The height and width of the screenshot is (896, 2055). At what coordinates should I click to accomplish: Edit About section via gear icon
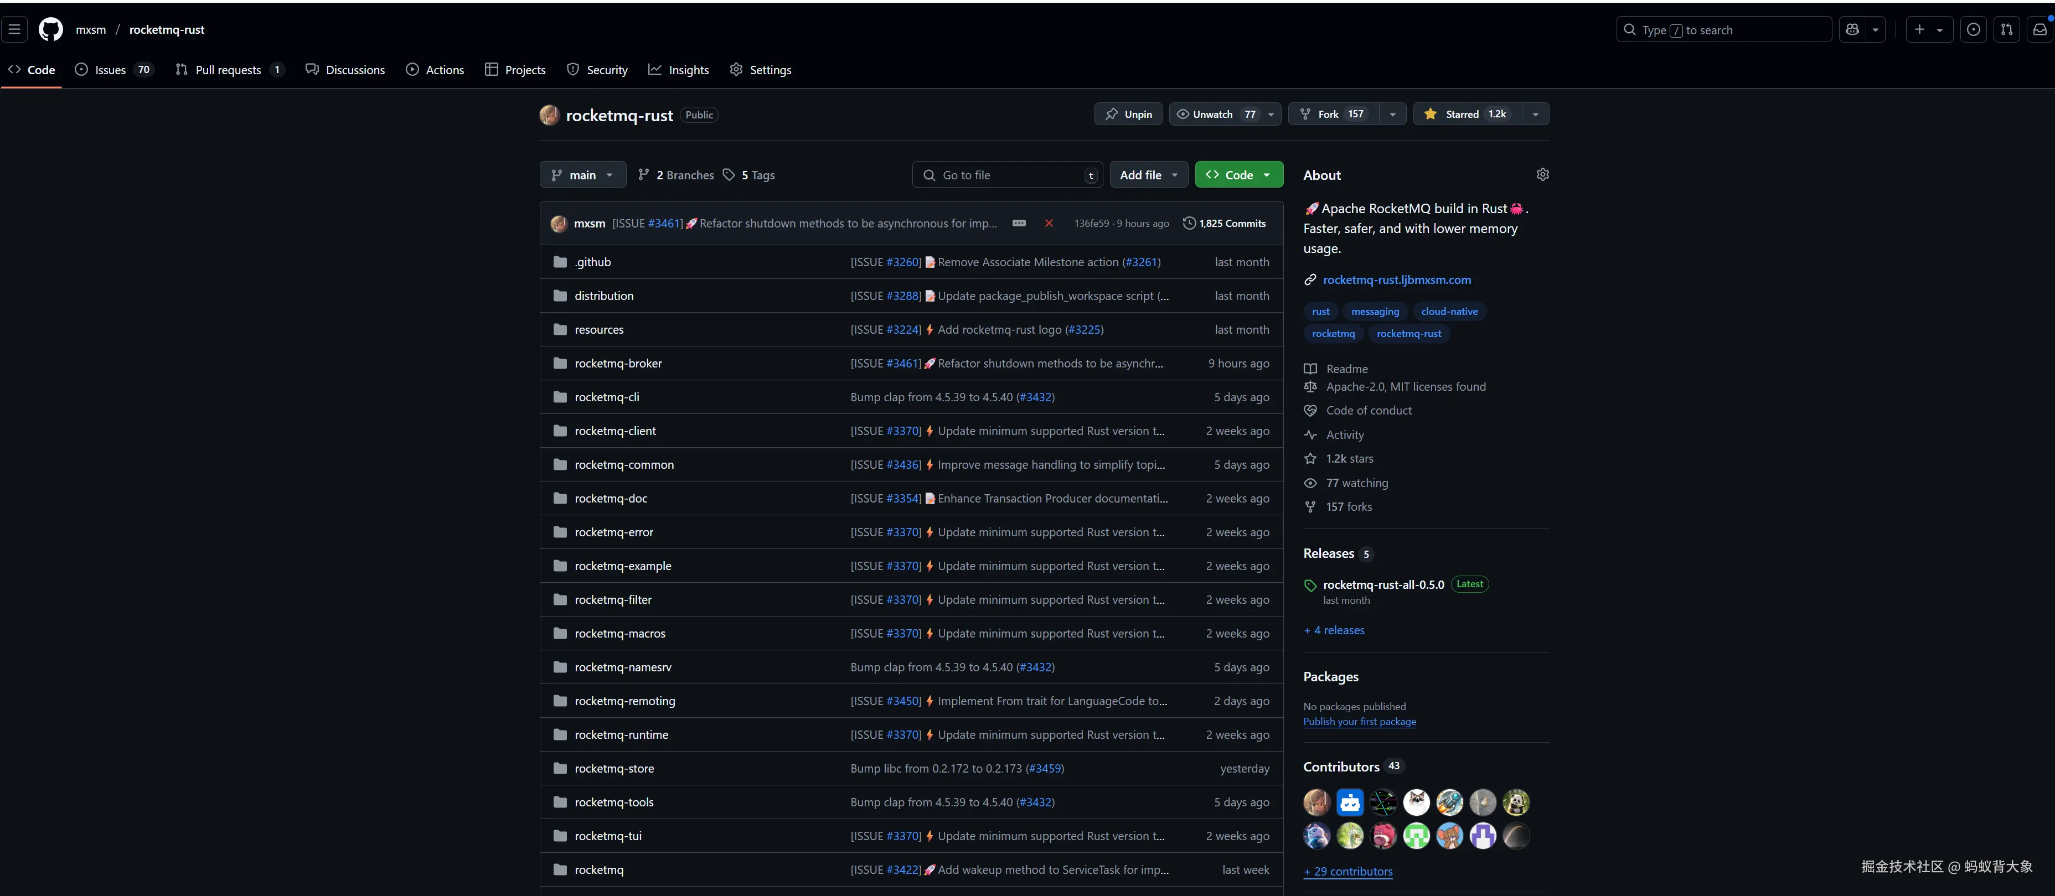point(1542,174)
